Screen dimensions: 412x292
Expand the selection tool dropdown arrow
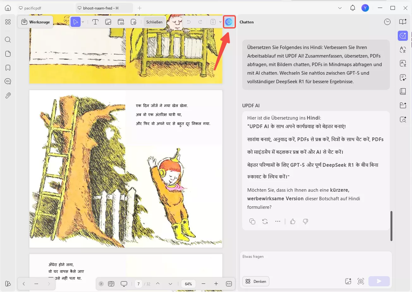[83, 22]
